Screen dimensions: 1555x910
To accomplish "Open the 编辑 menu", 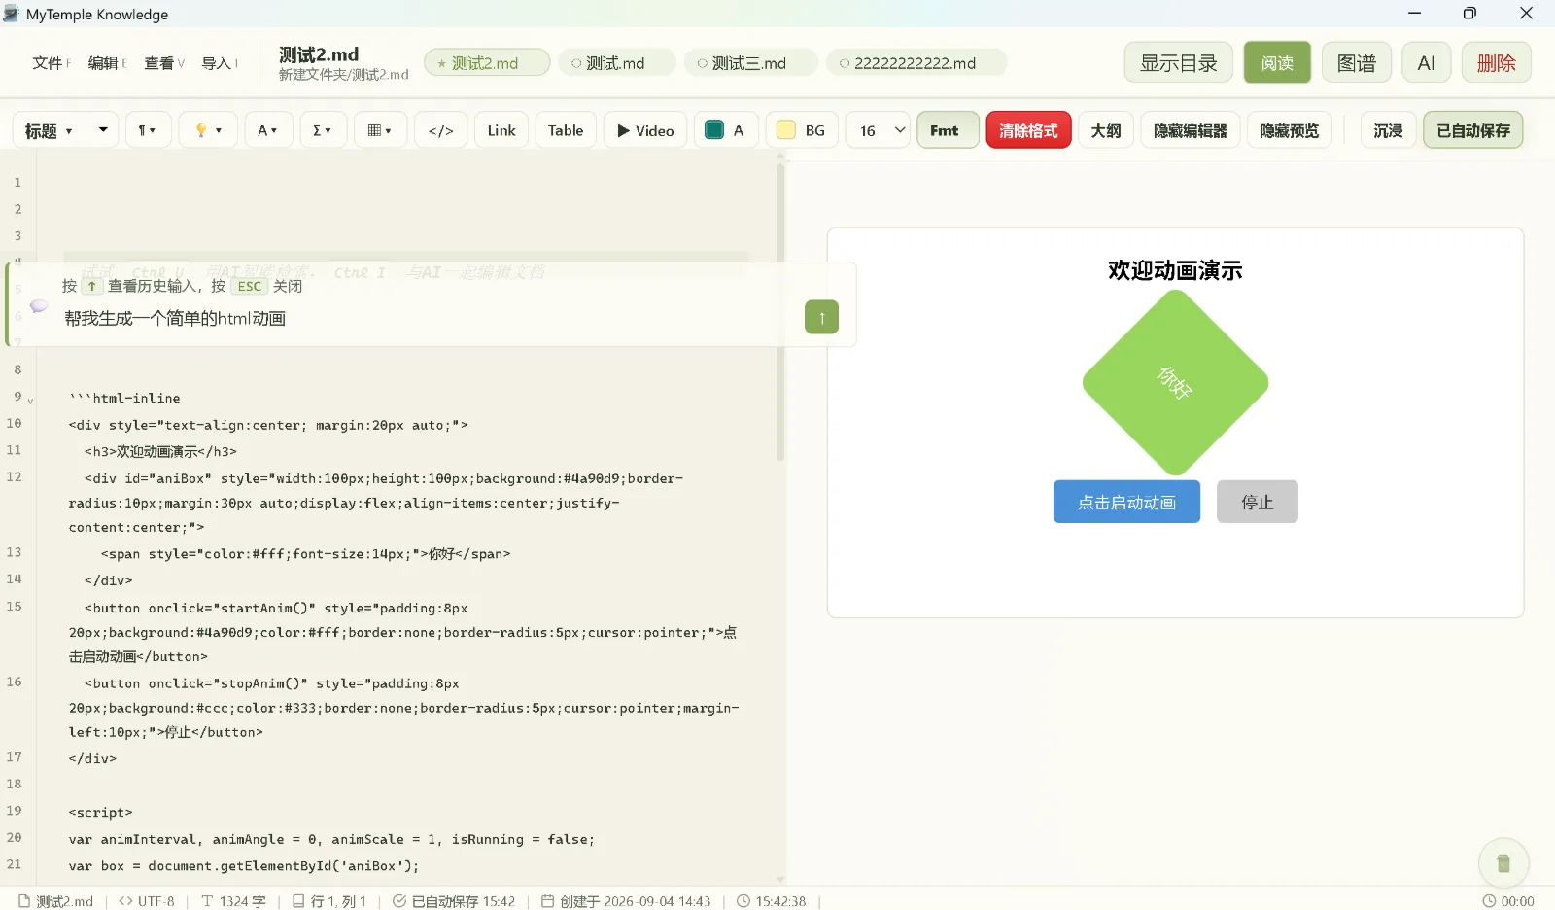I will coord(107,63).
